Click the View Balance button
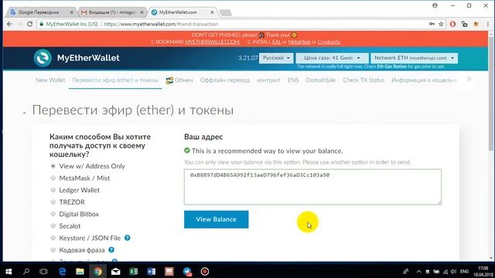This screenshot has width=495, height=278. click(217, 219)
